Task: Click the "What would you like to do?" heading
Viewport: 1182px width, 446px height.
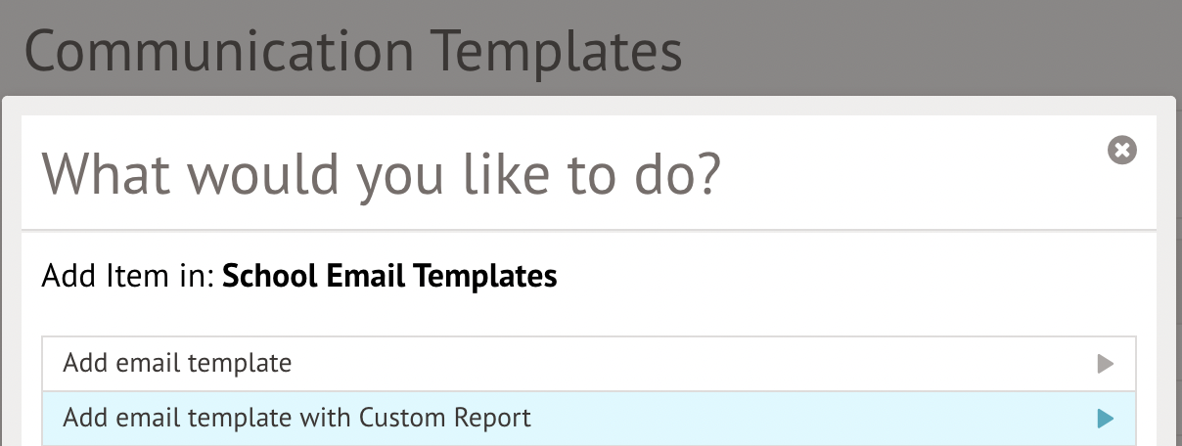Action: tap(381, 173)
